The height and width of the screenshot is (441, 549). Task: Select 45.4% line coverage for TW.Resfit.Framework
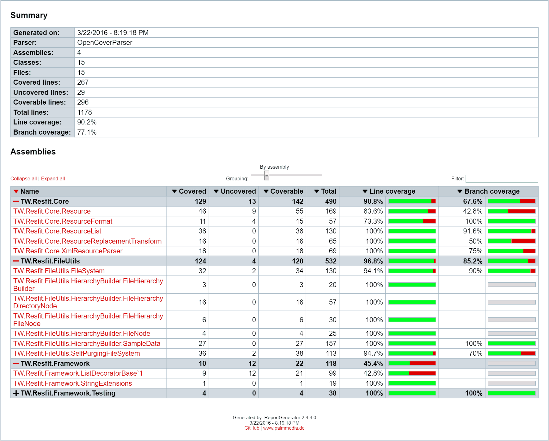(373, 364)
